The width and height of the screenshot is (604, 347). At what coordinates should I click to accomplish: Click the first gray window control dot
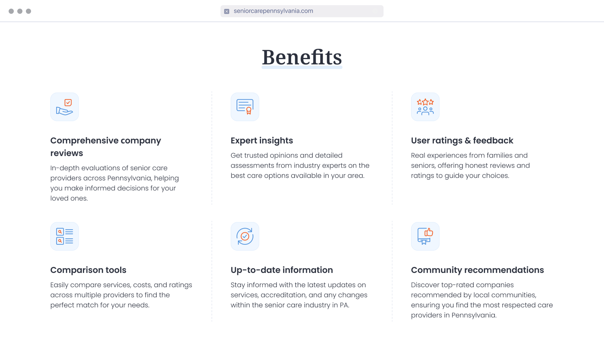tap(11, 11)
